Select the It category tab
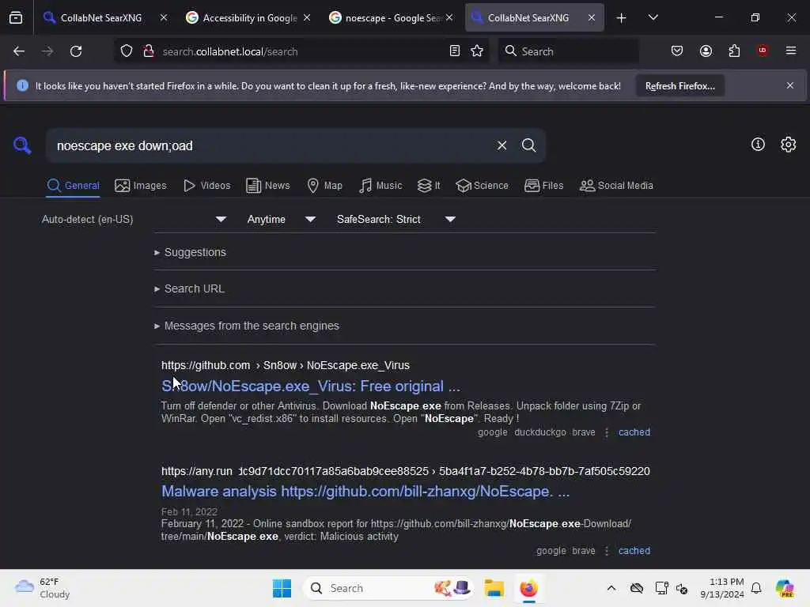This screenshot has width=810, height=607. coord(429,185)
